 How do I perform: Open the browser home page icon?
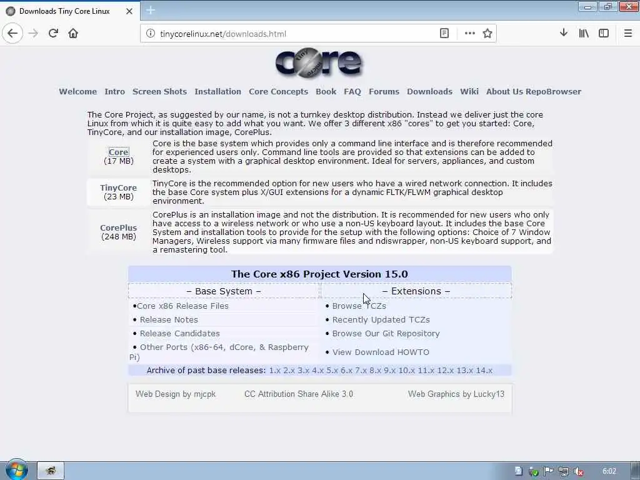73,34
